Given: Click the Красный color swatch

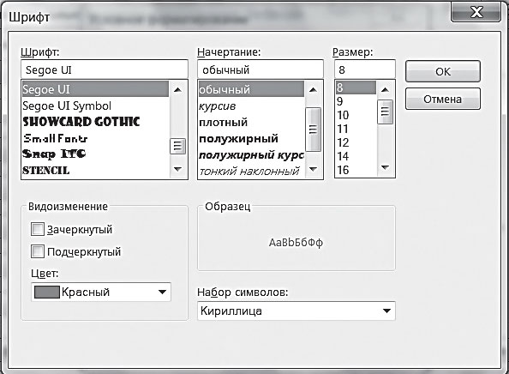Looking at the screenshot, I should [47, 292].
